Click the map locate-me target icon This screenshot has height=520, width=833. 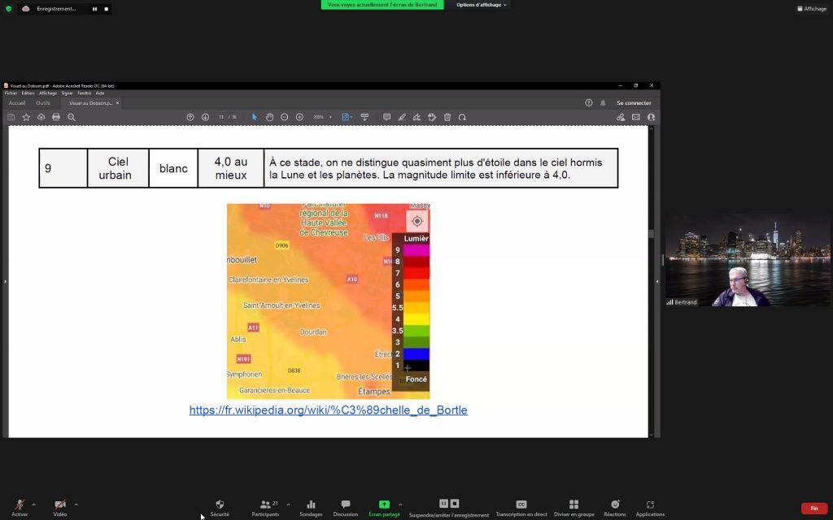click(417, 221)
